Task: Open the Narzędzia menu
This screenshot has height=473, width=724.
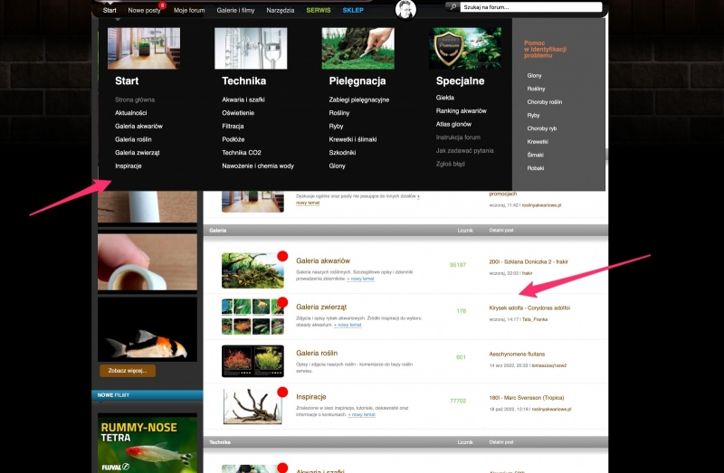Action: point(280,10)
